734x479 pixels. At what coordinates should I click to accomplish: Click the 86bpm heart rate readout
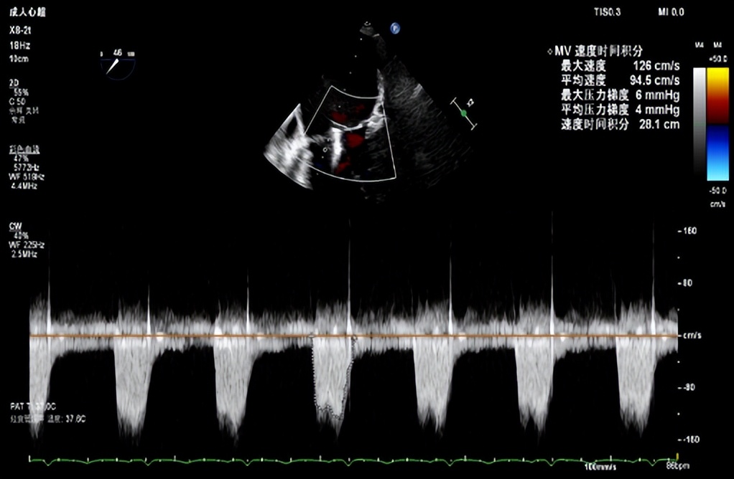tap(677, 466)
